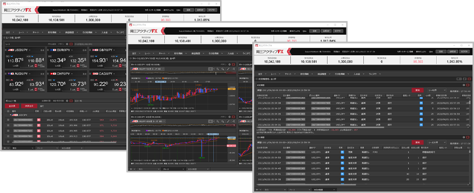Open gear settings of the upper USD/JPY chart panel
Screen dimensions: 474x193
click(230, 64)
